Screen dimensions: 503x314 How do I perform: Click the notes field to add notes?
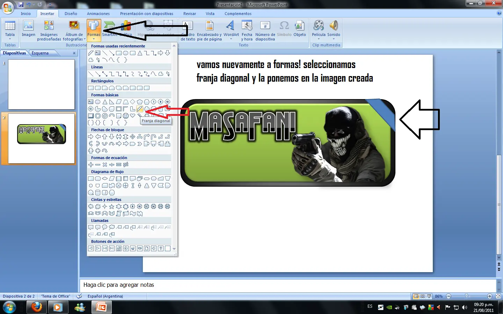pyautogui.click(x=288, y=285)
